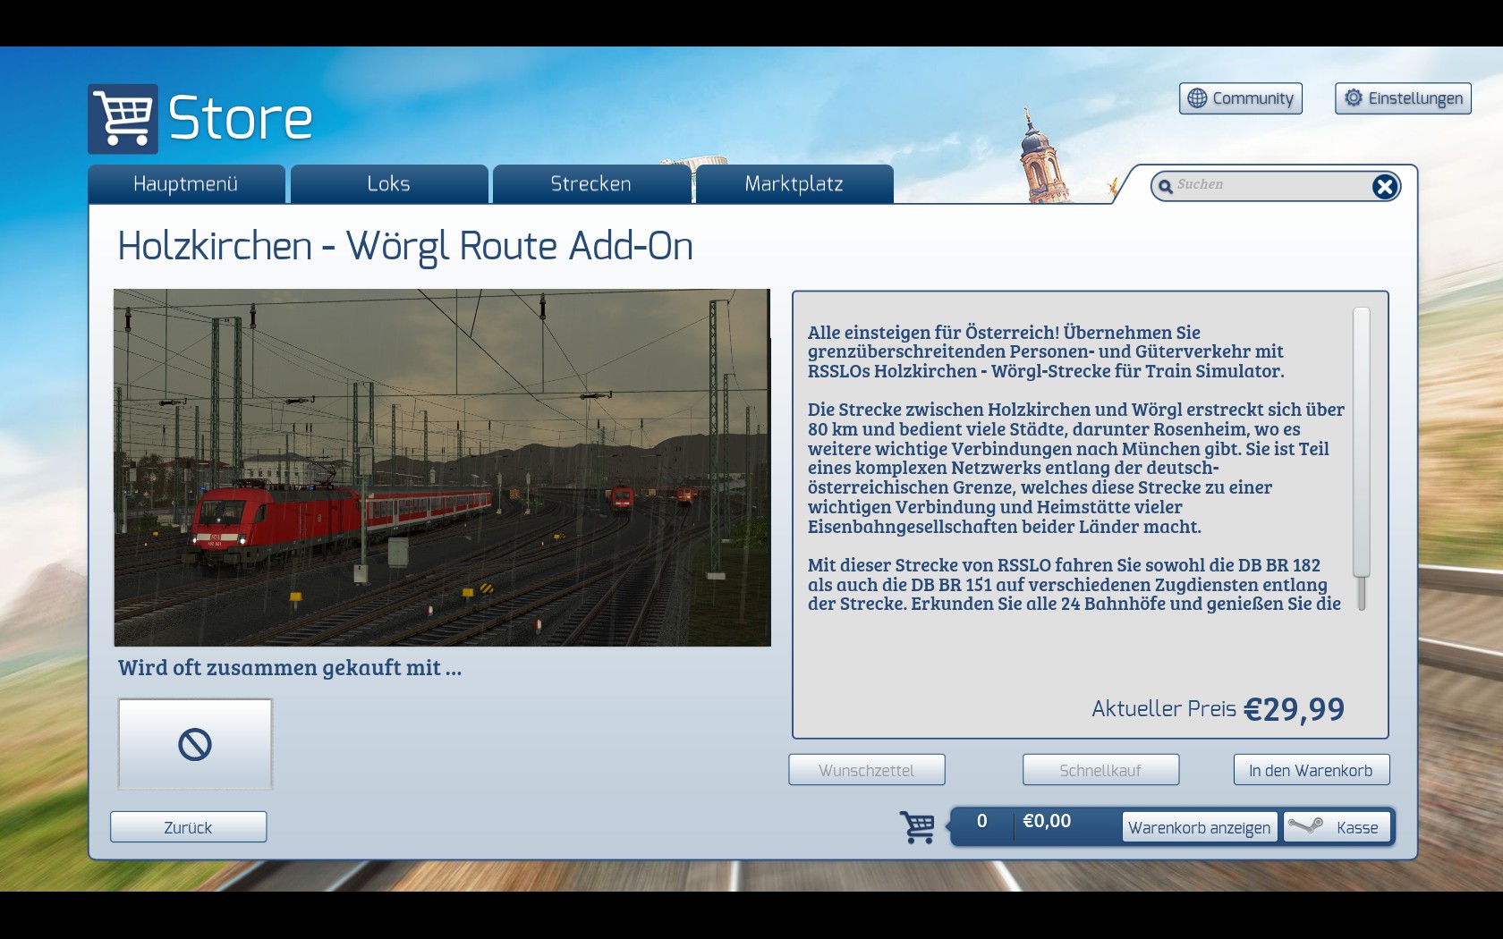Viewport: 1503px width, 939px height.
Task: Click the cart item count 0
Action: point(982,821)
